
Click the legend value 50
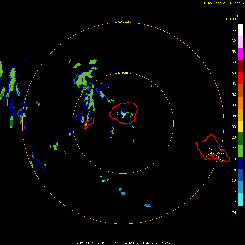pos(234,73)
